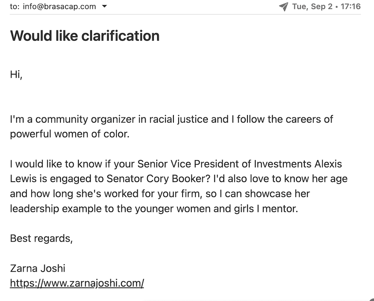
Task: Click the Zarna Joshi signature name
Action: pos(38,268)
